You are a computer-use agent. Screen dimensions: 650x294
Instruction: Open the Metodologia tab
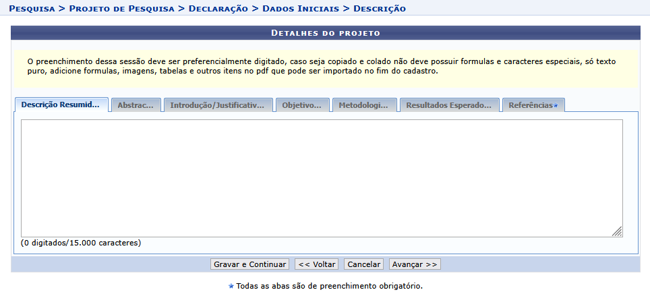click(363, 106)
